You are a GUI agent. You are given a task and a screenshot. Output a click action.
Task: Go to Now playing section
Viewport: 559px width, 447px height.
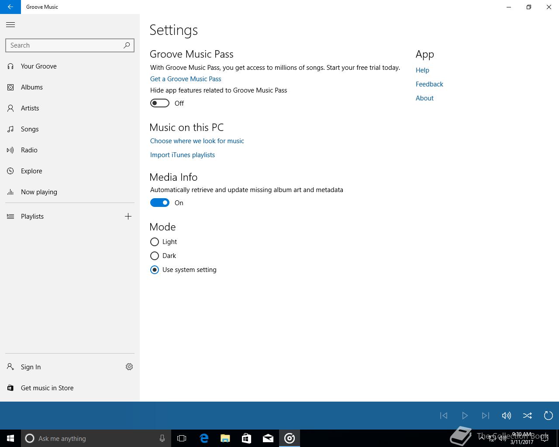[x=39, y=192]
